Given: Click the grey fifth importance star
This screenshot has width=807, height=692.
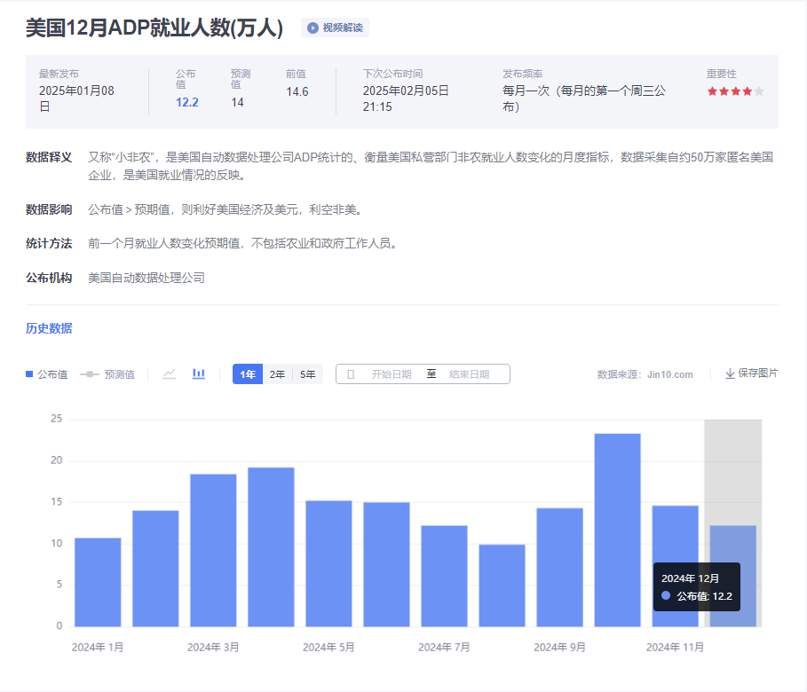Looking at the screenshot, I should pos(759,91).
